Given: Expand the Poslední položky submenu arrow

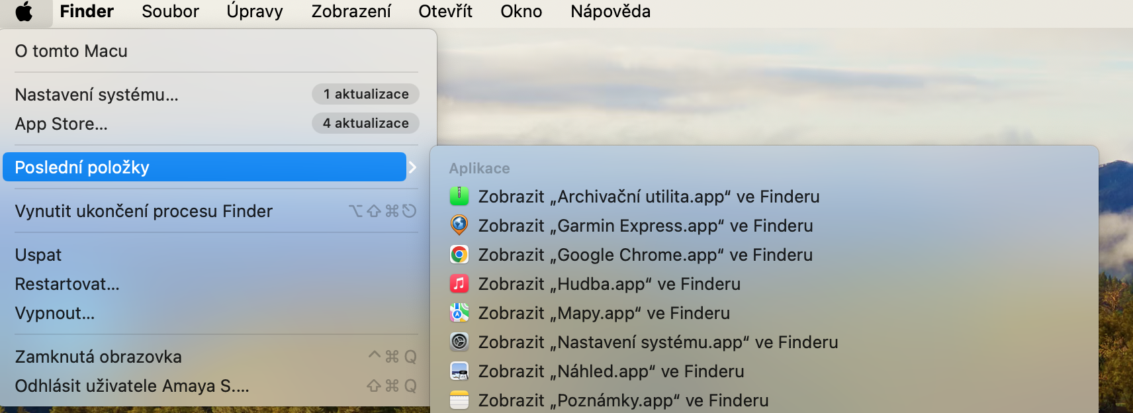Looking at the screenshot, I should point(412,167).
